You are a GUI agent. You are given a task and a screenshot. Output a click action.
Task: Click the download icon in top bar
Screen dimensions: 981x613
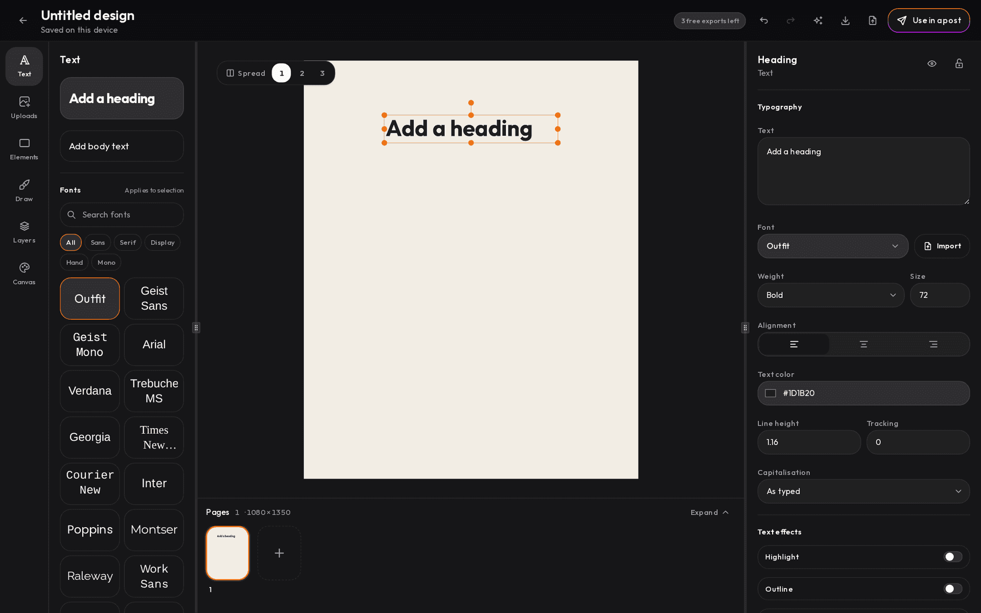pos(845,20)
